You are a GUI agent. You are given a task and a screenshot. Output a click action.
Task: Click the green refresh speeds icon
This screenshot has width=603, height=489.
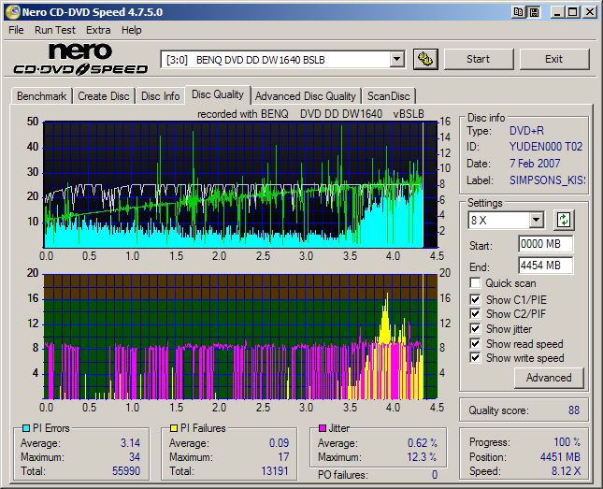pyautogui.click(x=564, y=220)
